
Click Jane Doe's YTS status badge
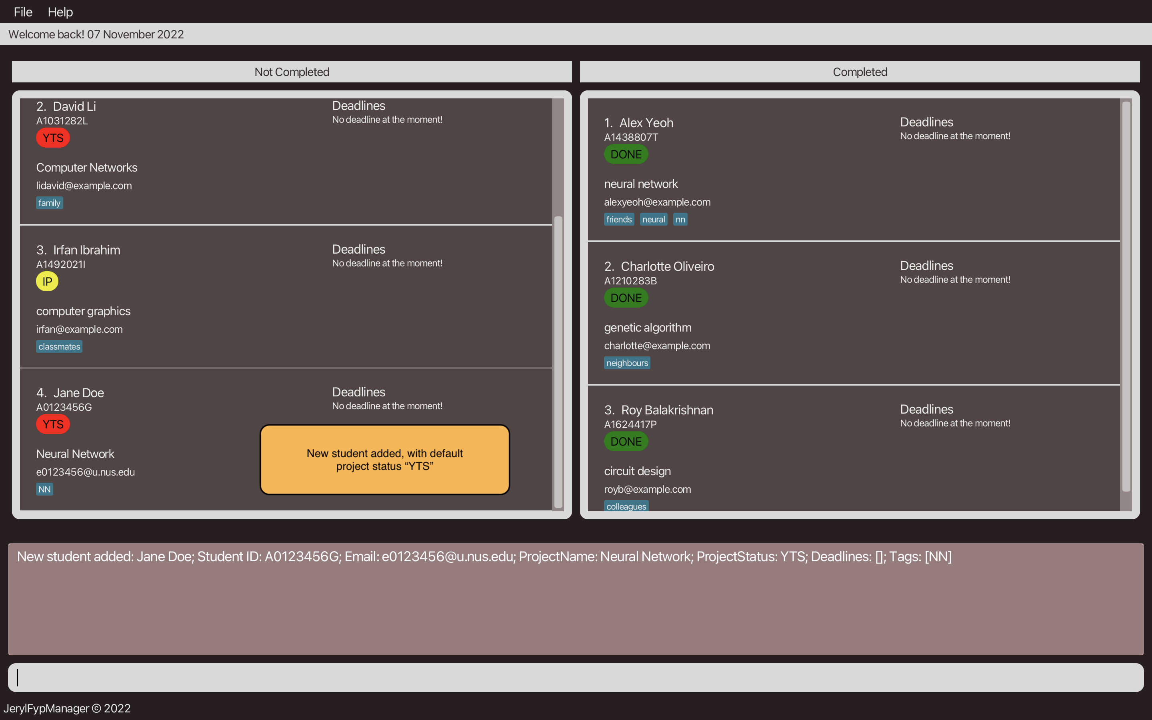[53, 424]
